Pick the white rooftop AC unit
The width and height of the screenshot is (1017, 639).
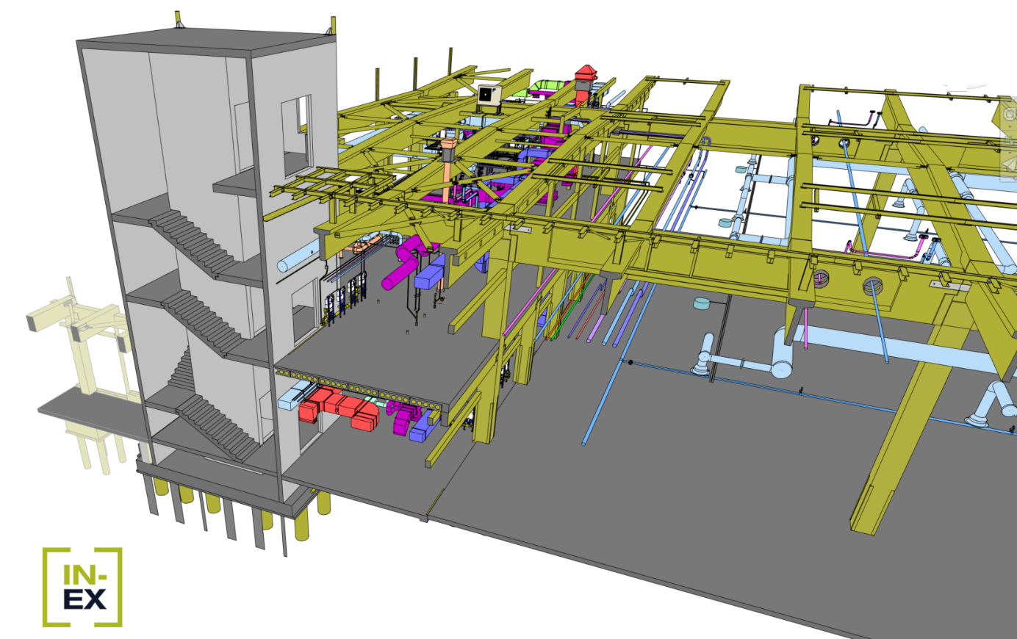coord(488,95)
